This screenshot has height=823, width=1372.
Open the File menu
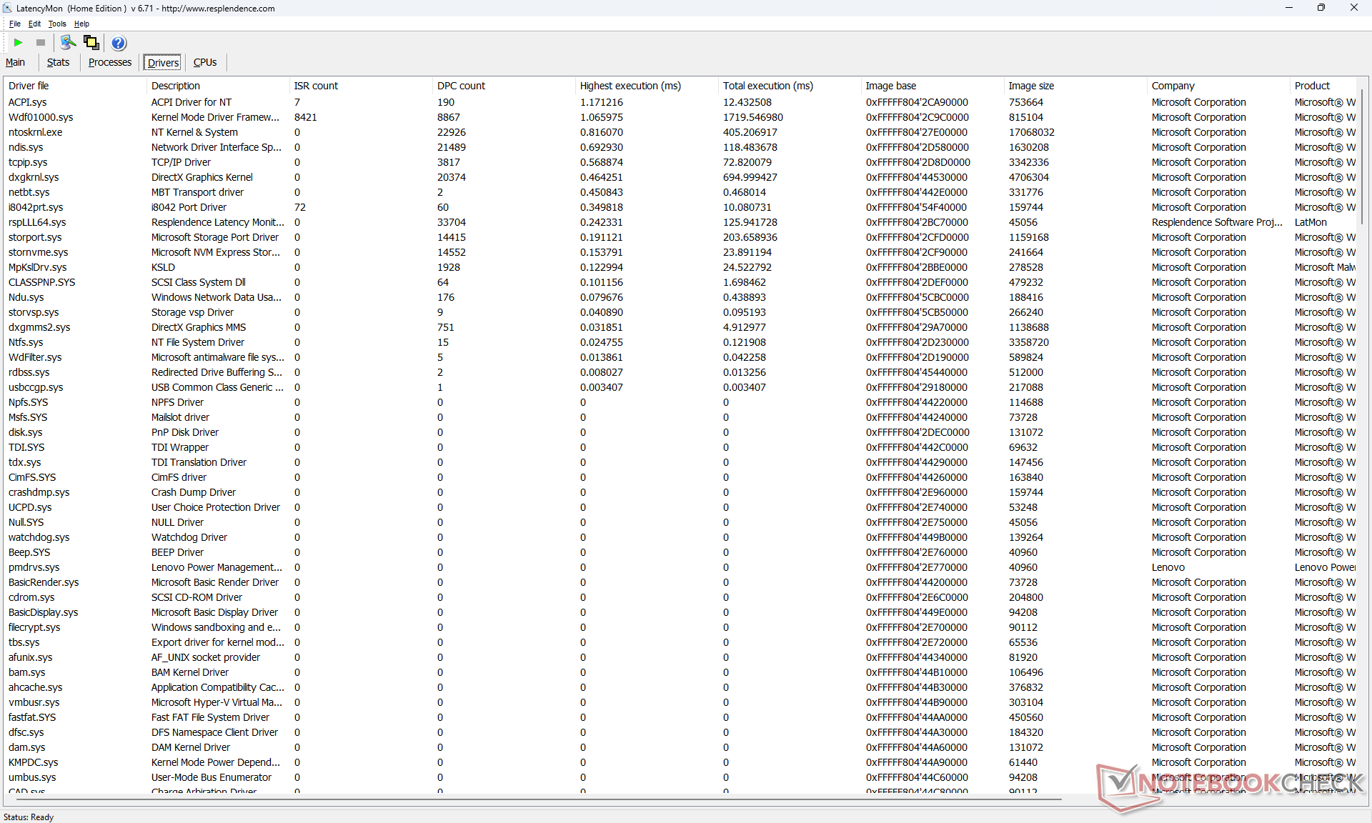(14, 24)
